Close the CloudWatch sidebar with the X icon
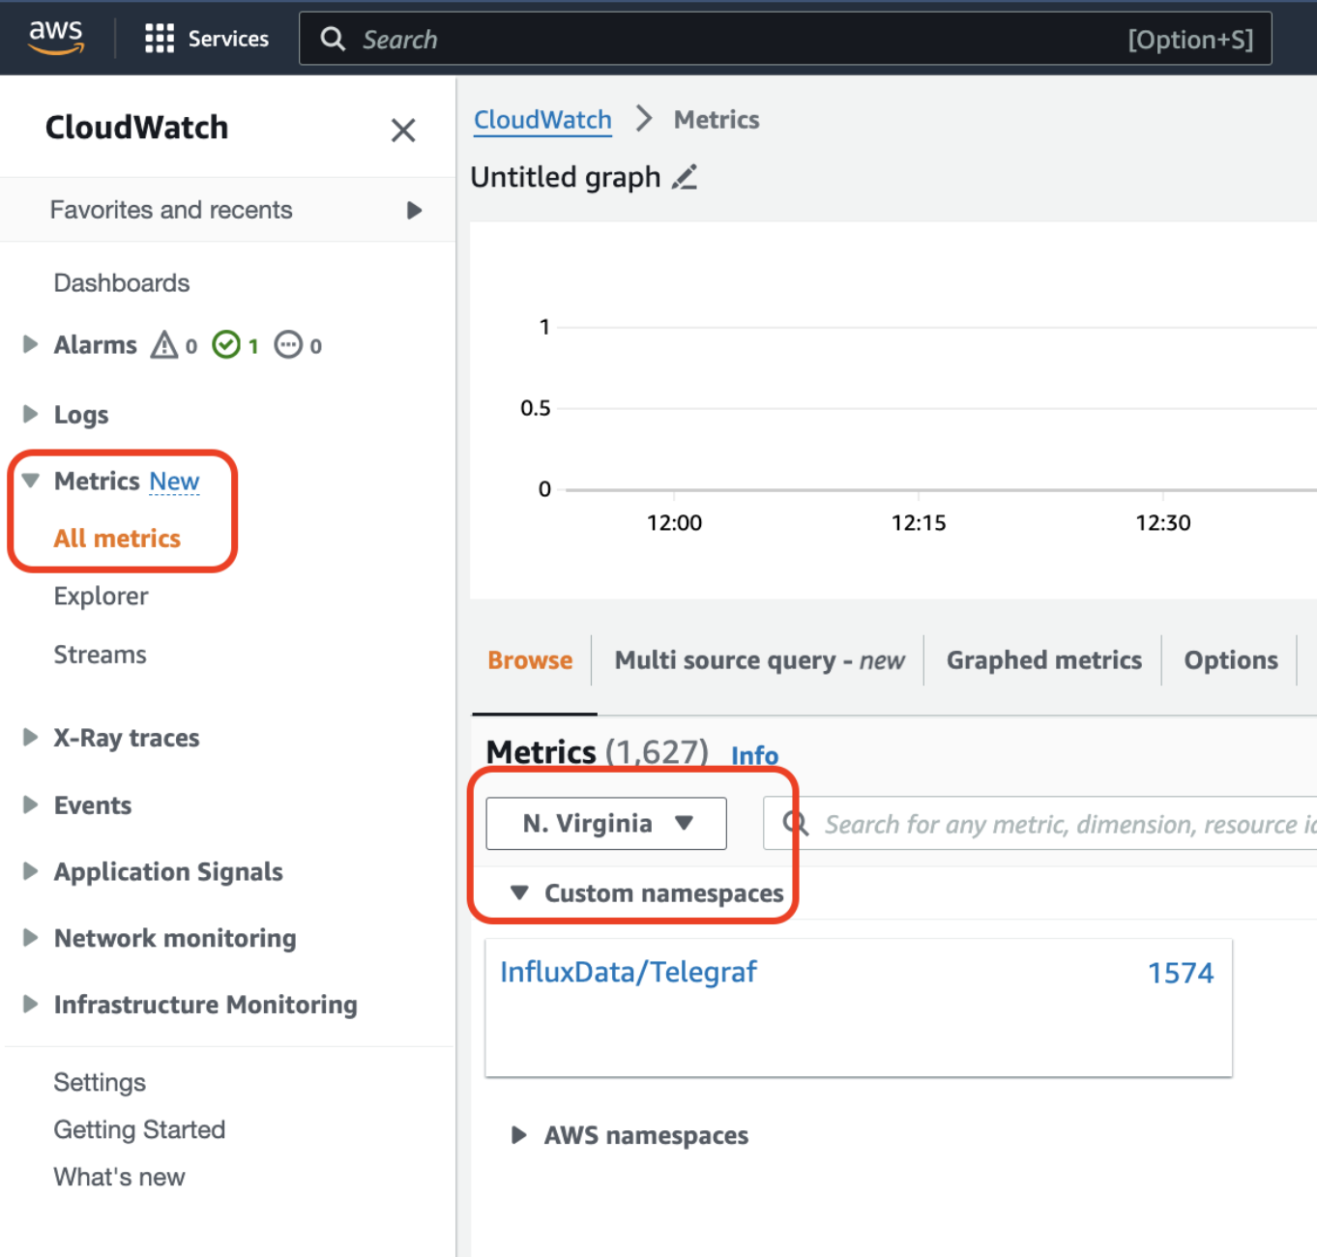The width and height of the screenshot is (1317, 1257). click(x=403, y=131)
